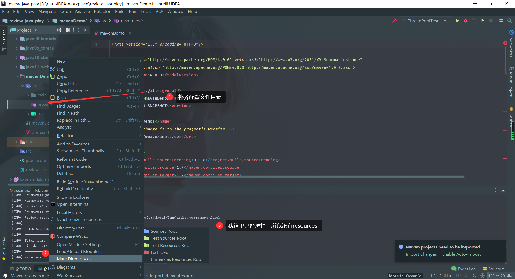Expand the java08_lambda tree node

pos(17,39)
